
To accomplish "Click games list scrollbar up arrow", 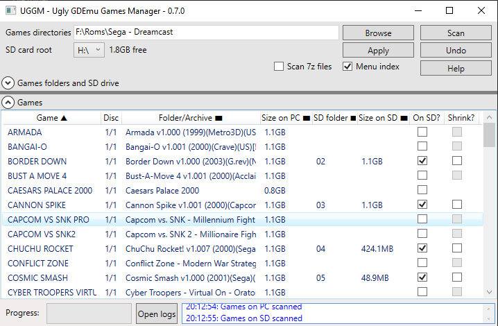I will coord(489,117).
